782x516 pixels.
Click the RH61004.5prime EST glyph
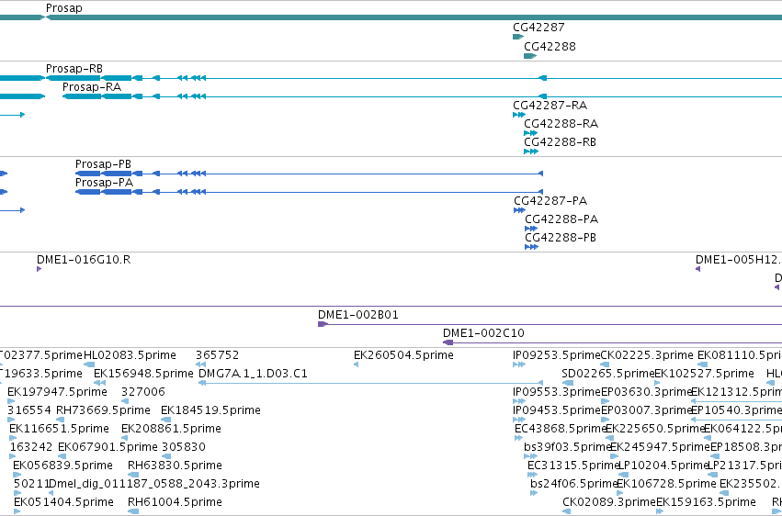click(x=133, y=511)
